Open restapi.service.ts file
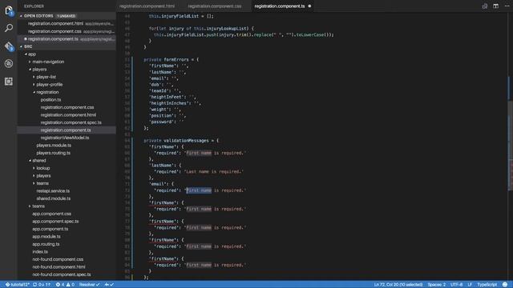This screenshot has height=288, width=513. (53, 190)
